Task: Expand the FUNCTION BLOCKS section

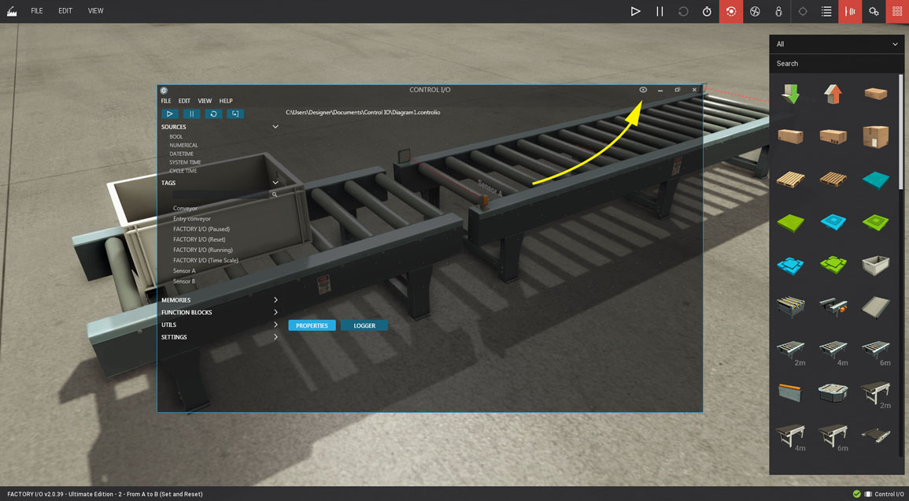Action: 275,312
